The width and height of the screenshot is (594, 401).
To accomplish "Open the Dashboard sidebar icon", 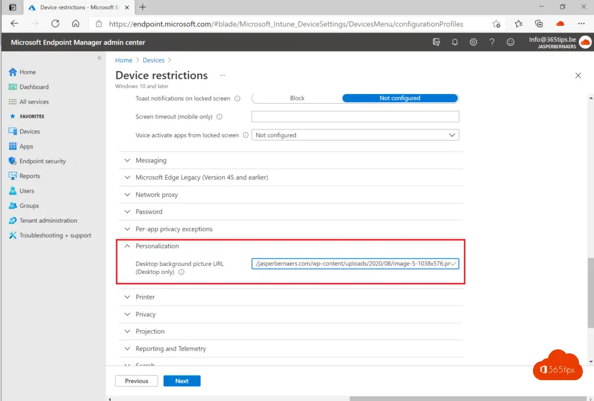I will [13, 87].
